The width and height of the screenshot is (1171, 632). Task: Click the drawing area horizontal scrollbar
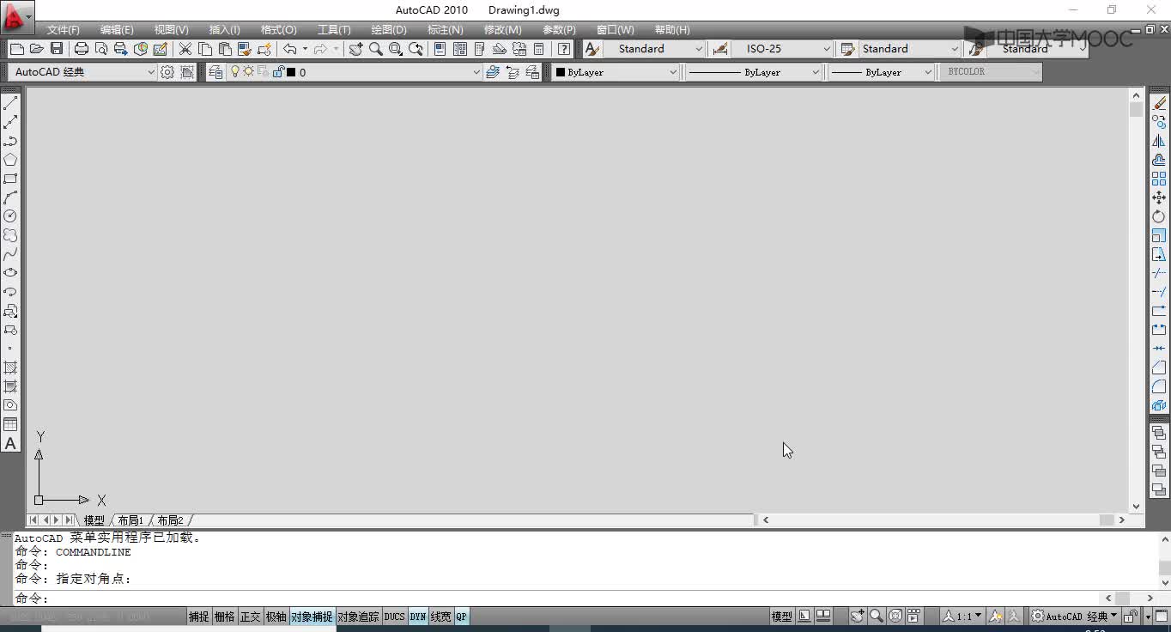(944, 520)
